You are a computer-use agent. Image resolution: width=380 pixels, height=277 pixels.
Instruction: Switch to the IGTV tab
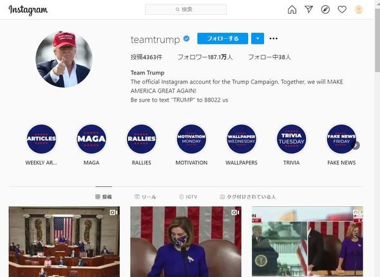click(188, 197)
